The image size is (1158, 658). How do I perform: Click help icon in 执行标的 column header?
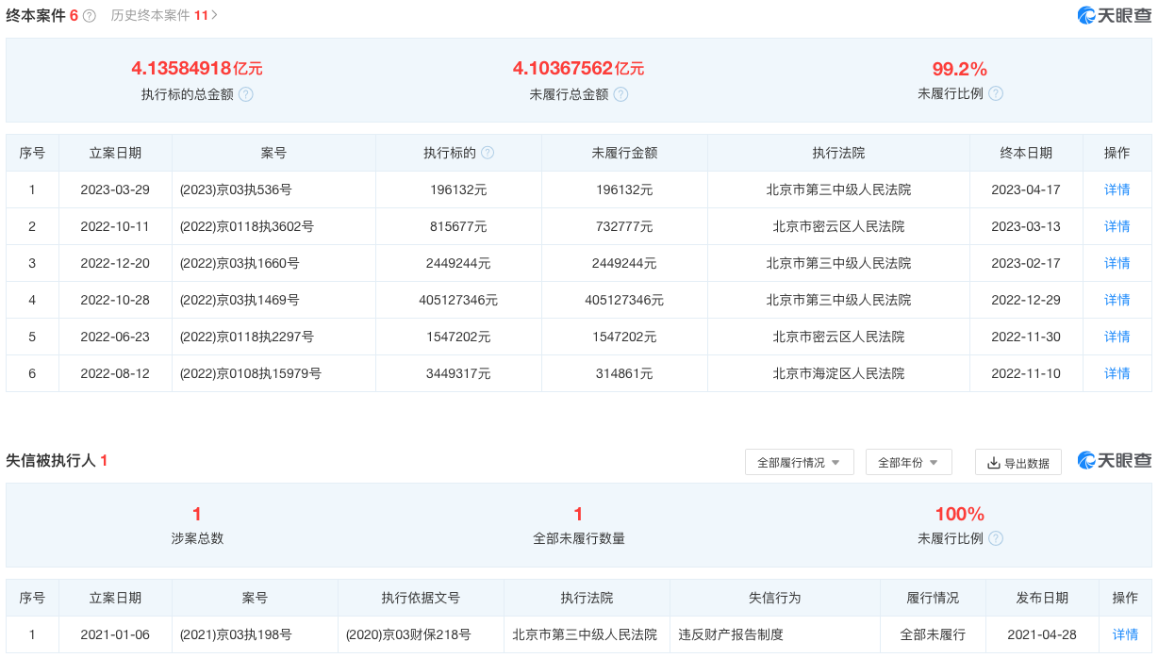pos(488,153)
